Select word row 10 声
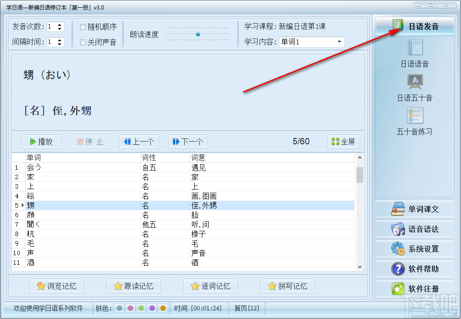 point(183,253)
